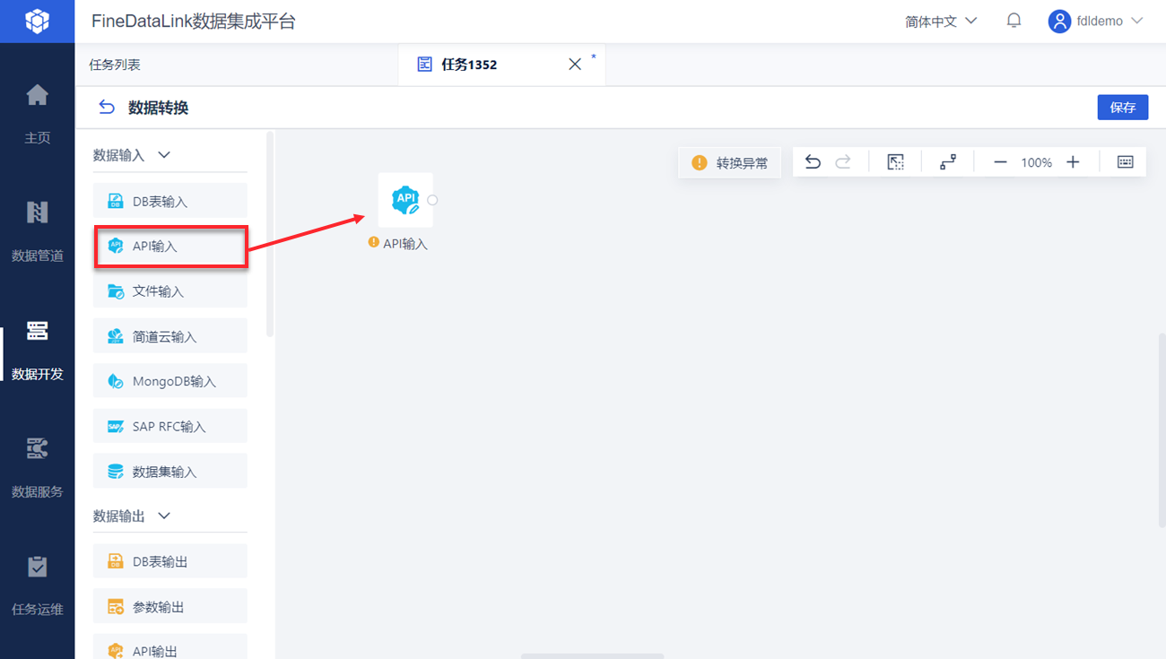Click the 转换异常 warning button

tap(729, 163)
